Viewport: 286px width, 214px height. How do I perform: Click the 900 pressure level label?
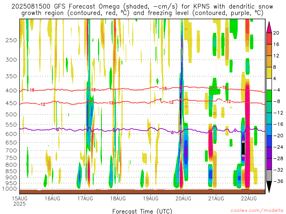(x=11, y=177)
